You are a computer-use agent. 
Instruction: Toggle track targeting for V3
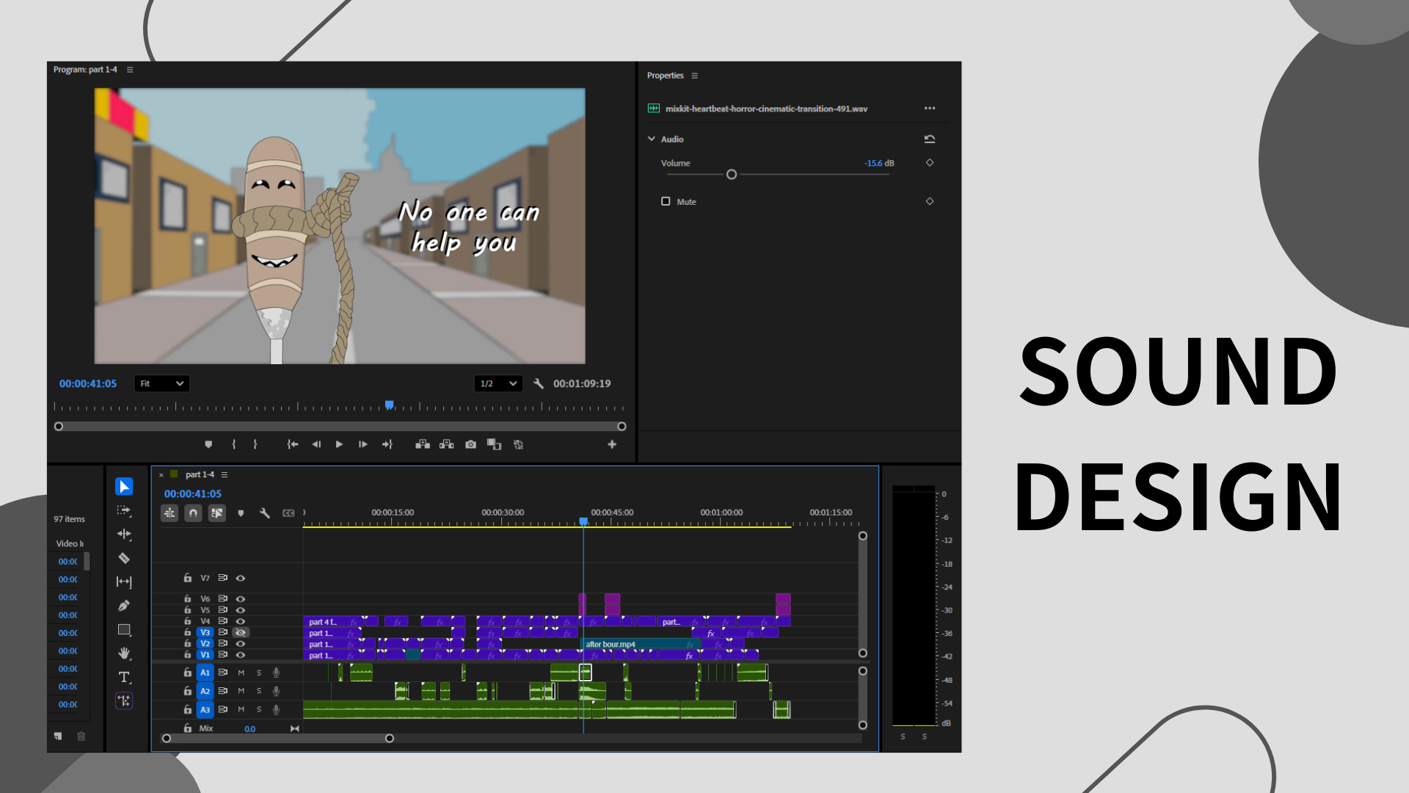[205, 633]
